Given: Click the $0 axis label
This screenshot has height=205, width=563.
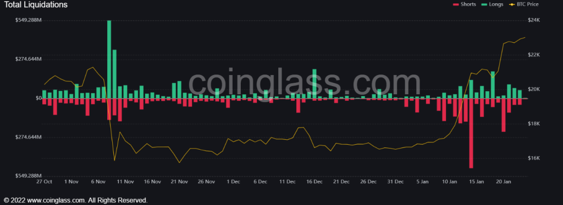Looking at the screenshot, I should pos(38,98).
